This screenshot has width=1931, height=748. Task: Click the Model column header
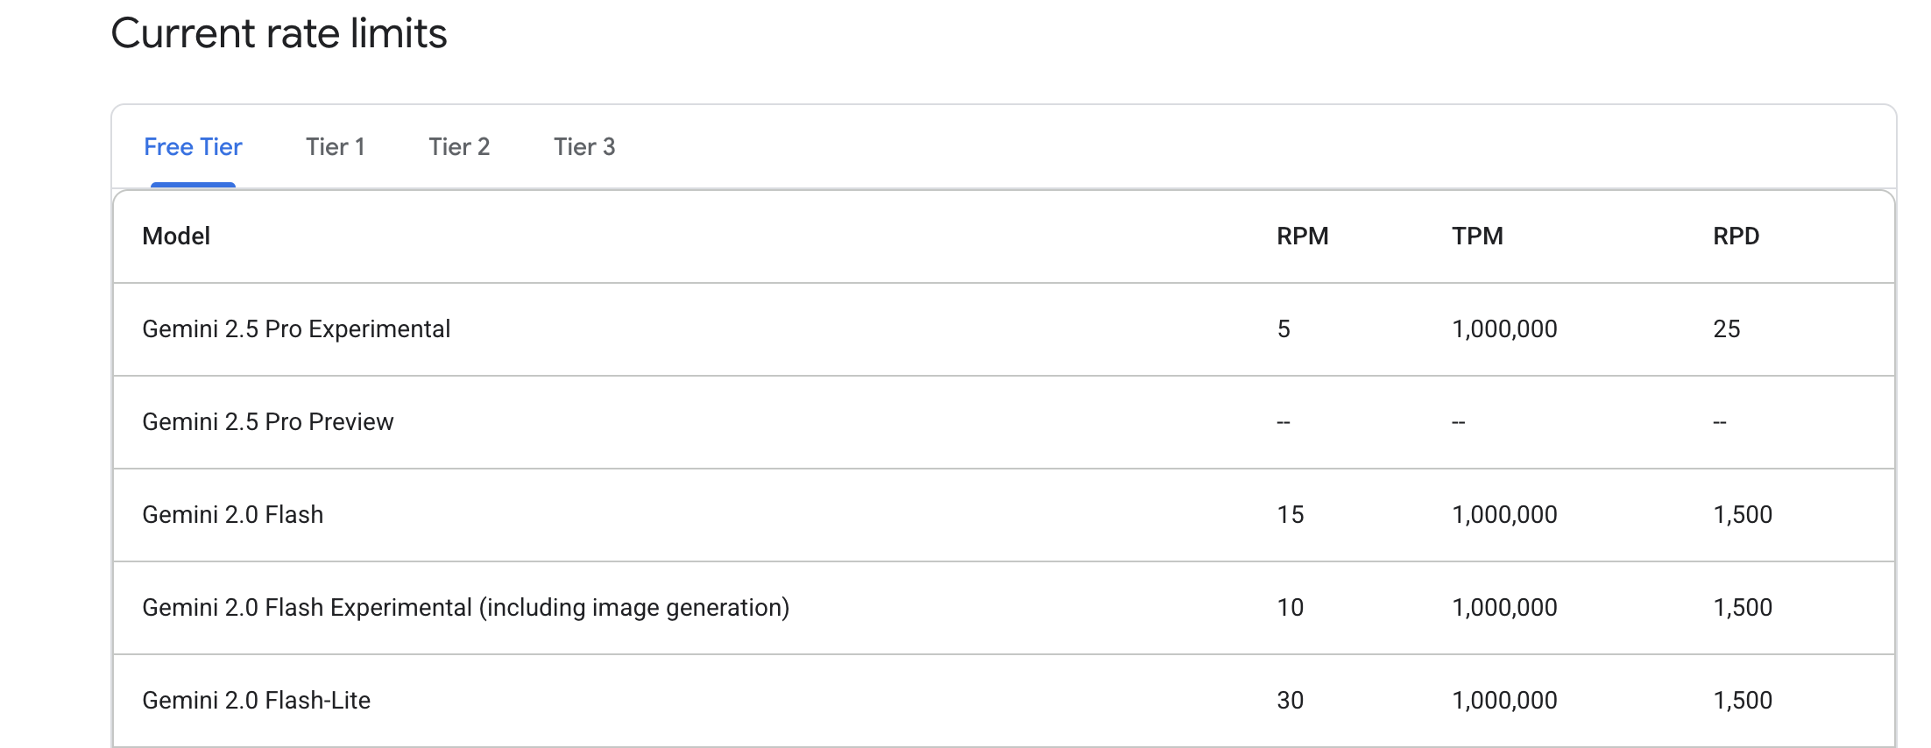(176, 236)
